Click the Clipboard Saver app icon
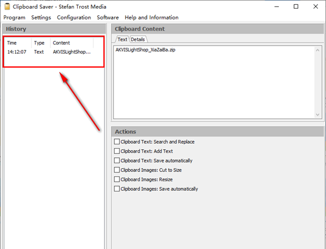Viewport: 326px width, 249px height. (x=7, y=7)
